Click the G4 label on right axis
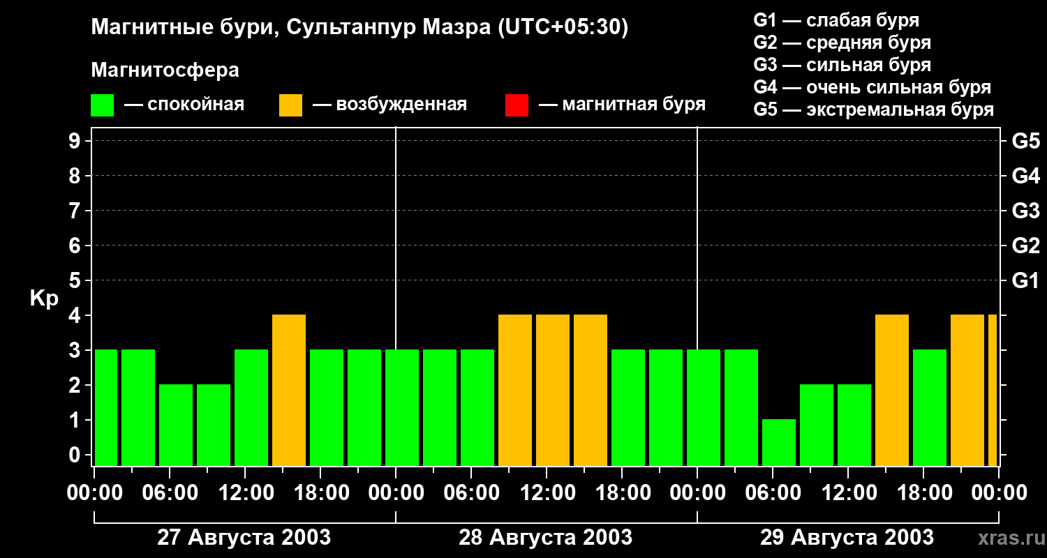 tap(1025, 176)
